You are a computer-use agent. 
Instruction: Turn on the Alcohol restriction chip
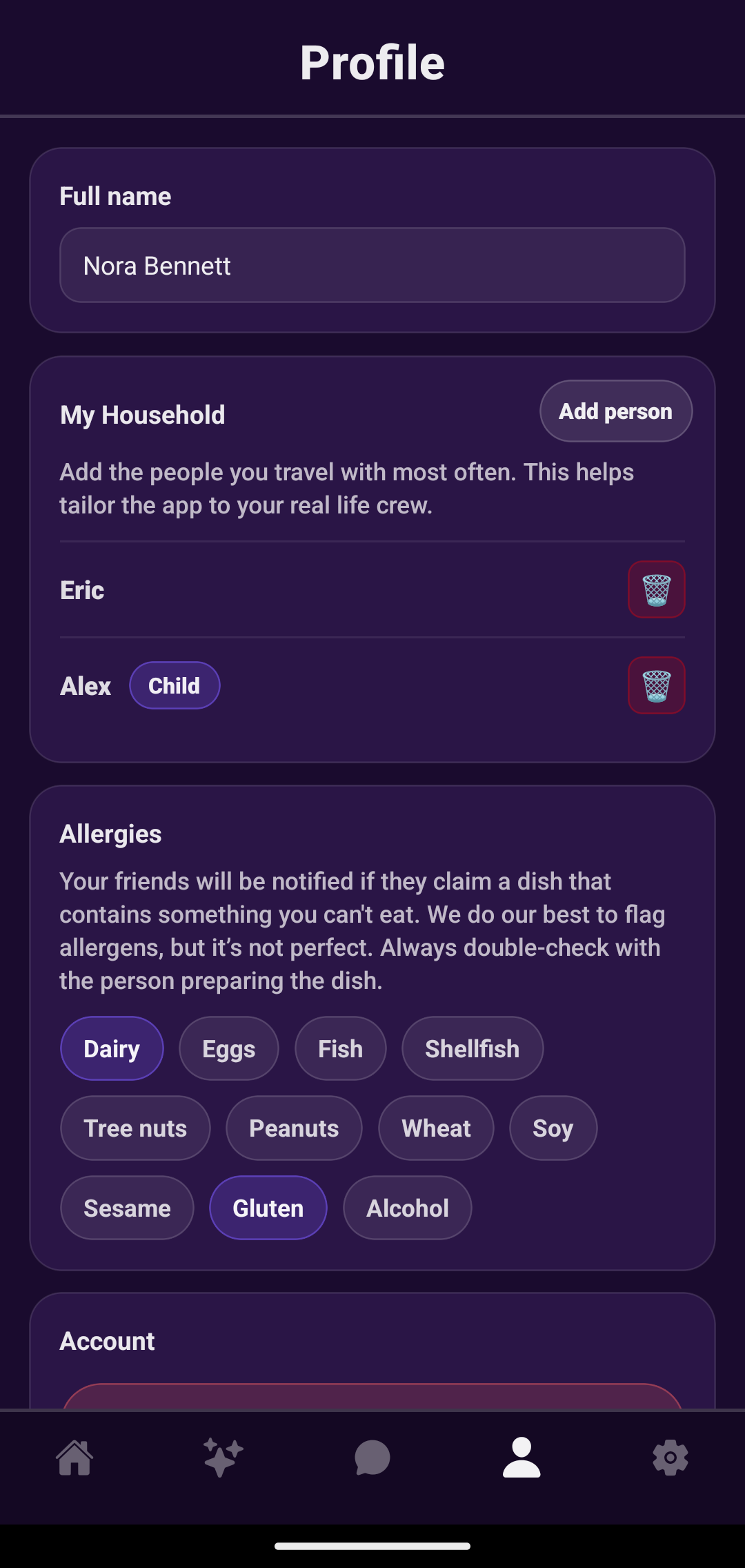click(407, 1208)
